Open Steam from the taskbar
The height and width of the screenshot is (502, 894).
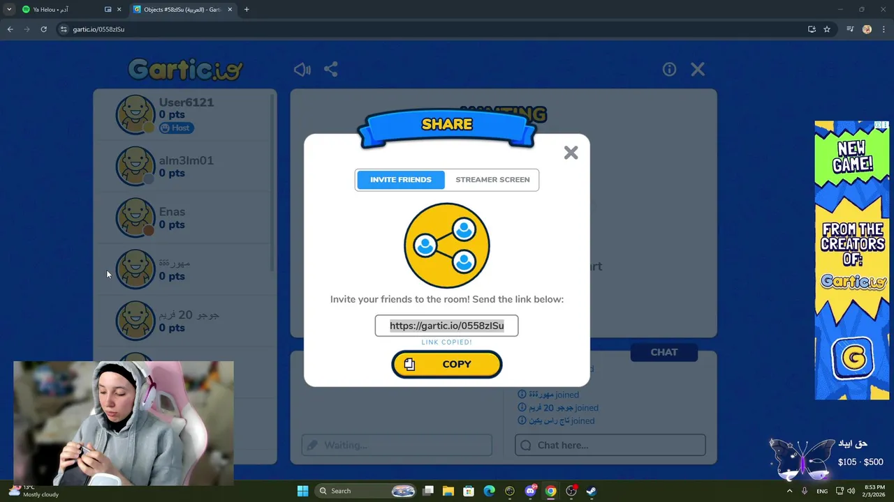591,491
